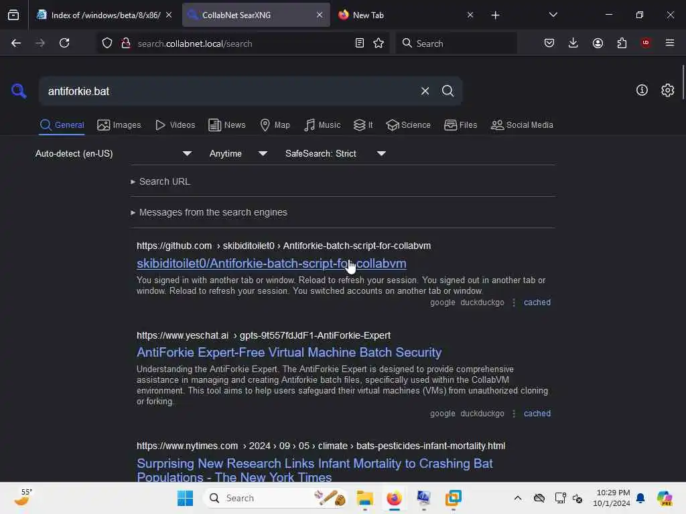Screen dimensions: 686x514
Task: Switch to the New Tab tab
Action: pyautogui.click(x=405, y=15)
